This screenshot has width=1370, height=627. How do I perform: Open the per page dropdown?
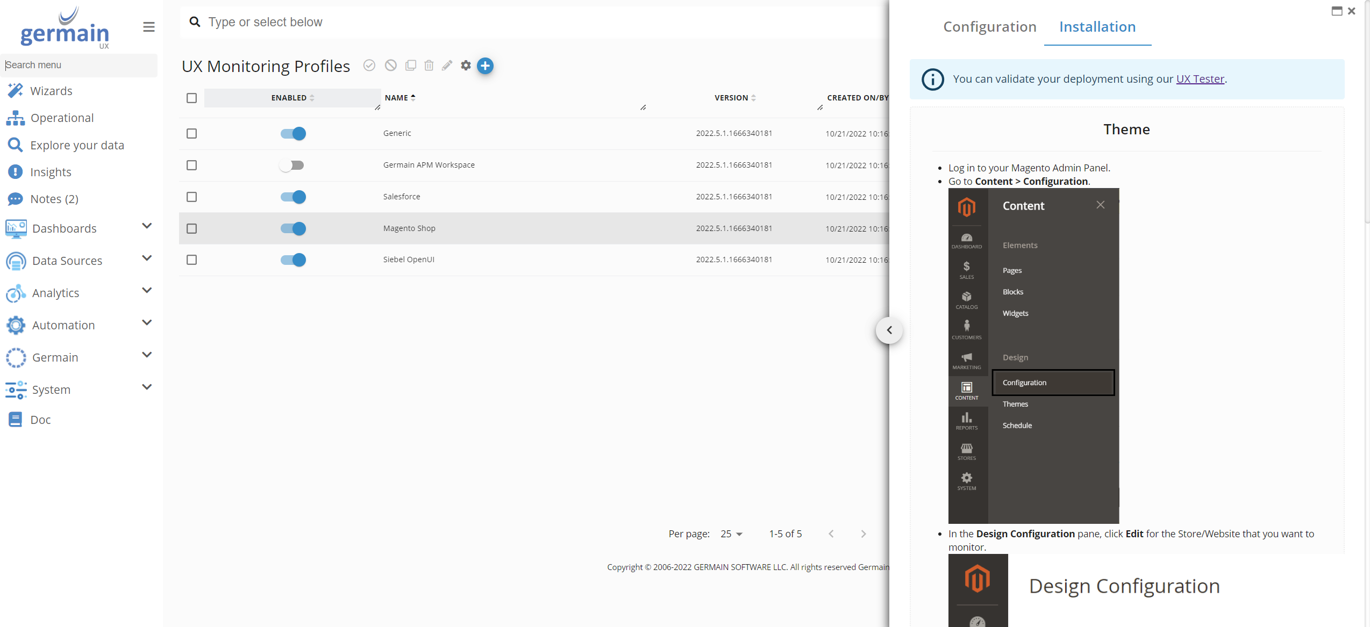point(731,534)
